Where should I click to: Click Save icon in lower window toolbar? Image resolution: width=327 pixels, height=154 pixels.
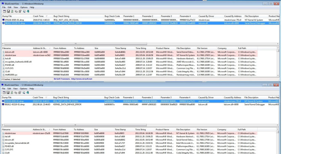click(8, 93)
